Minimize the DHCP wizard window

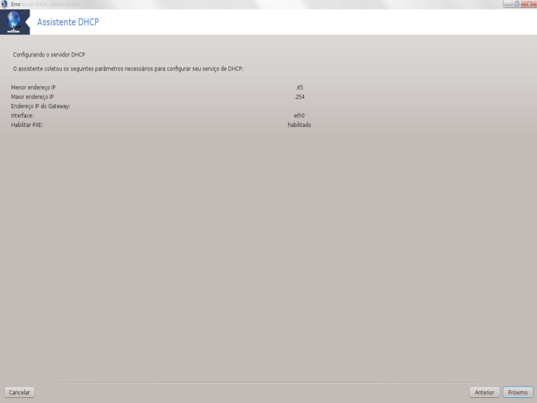point(508,4)
